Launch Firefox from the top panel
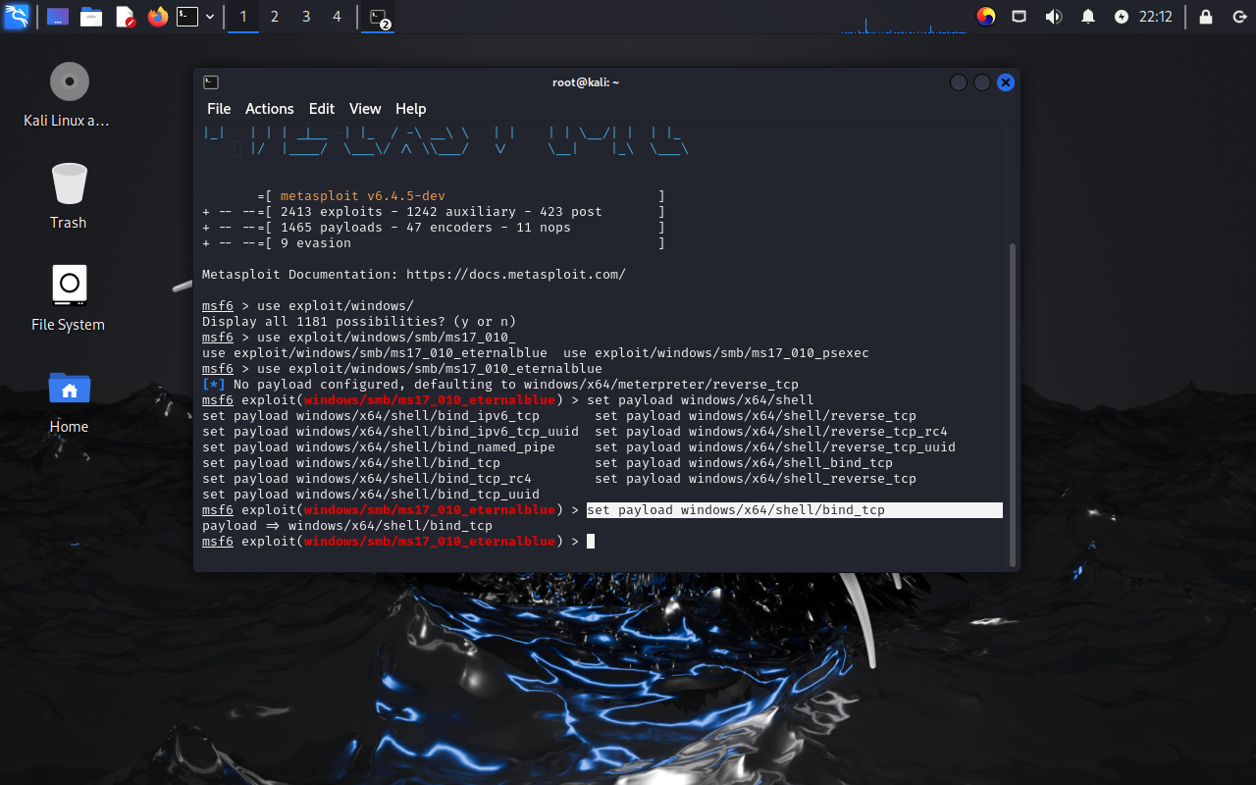 point(157,17)
